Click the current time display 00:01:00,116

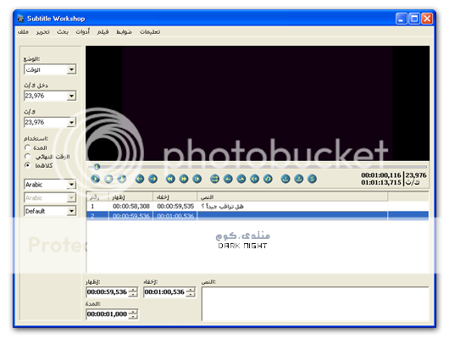pyautogui.click(x=381, y=175)
